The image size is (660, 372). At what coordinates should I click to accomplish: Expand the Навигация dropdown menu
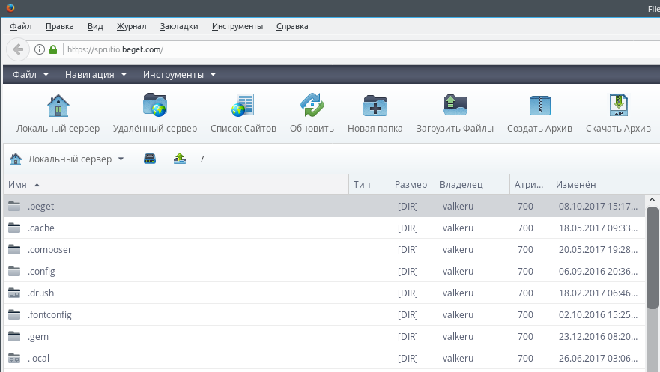pos(96,75)
